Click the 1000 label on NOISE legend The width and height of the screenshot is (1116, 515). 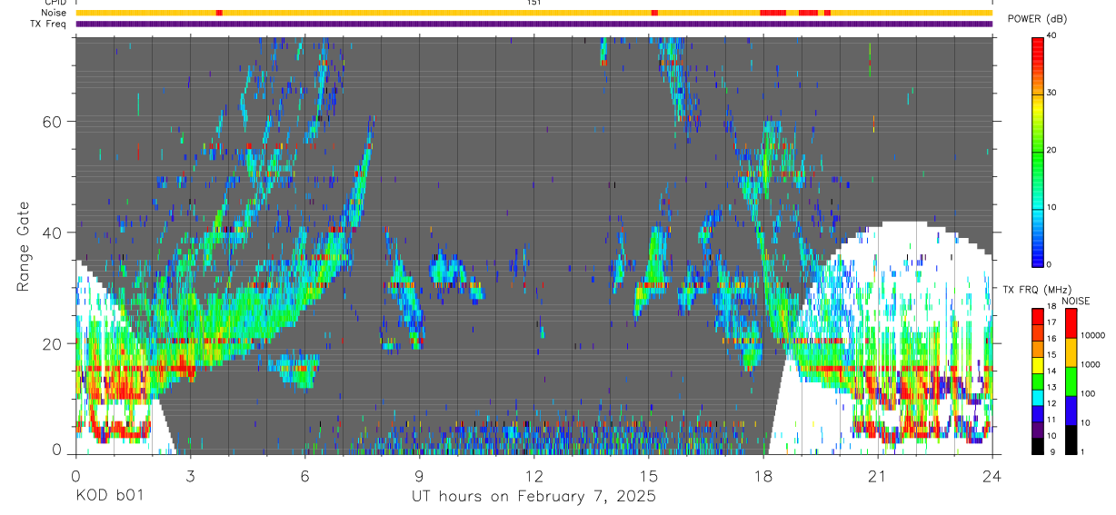(x=1092, y=364)
